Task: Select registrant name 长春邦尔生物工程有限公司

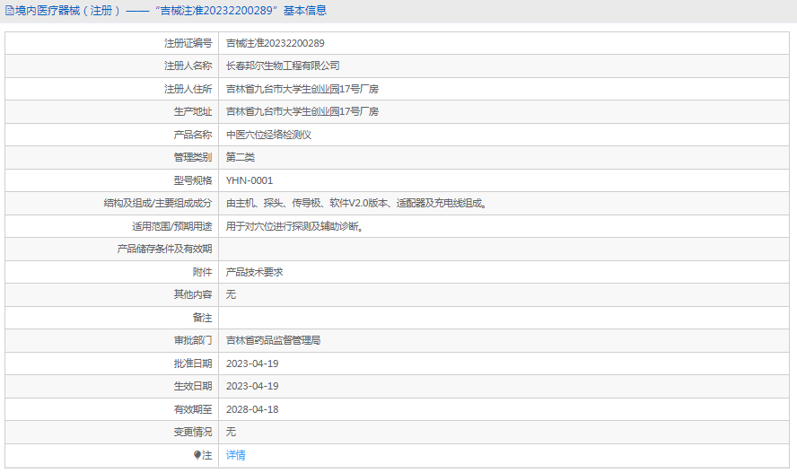Action: [x=283, y=66]
